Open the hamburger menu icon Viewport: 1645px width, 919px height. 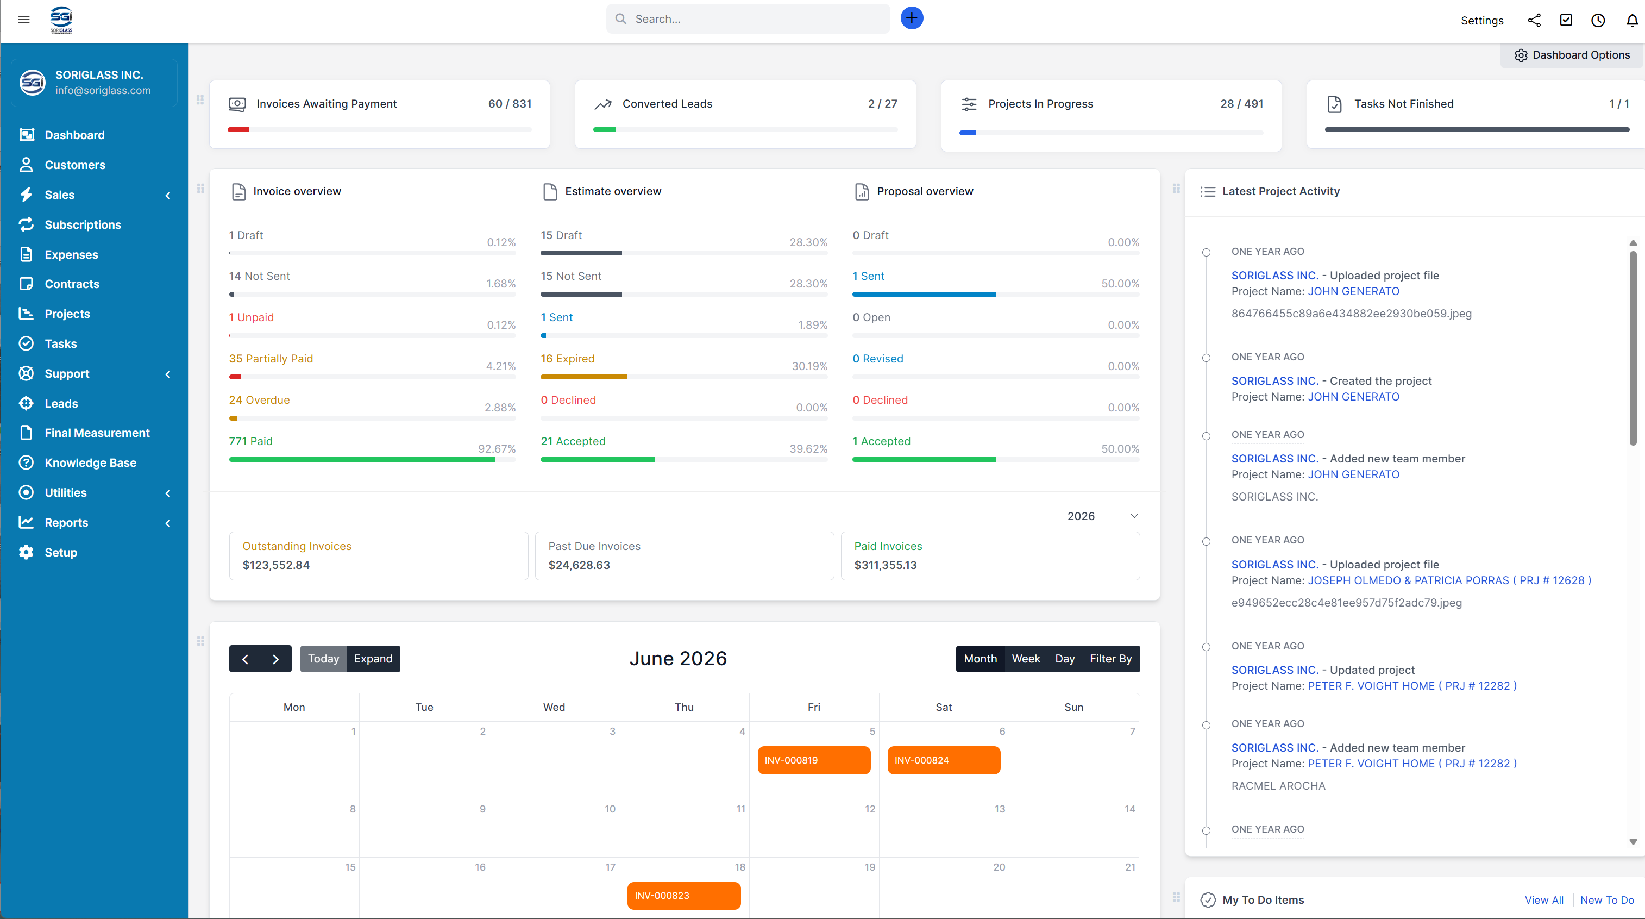(x=23, y=19)
